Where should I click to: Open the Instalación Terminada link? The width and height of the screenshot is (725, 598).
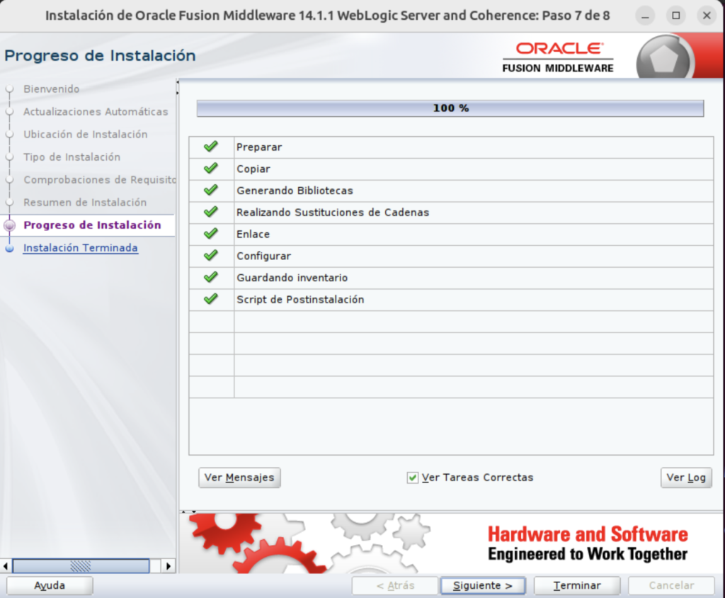[x=80, y=248]
